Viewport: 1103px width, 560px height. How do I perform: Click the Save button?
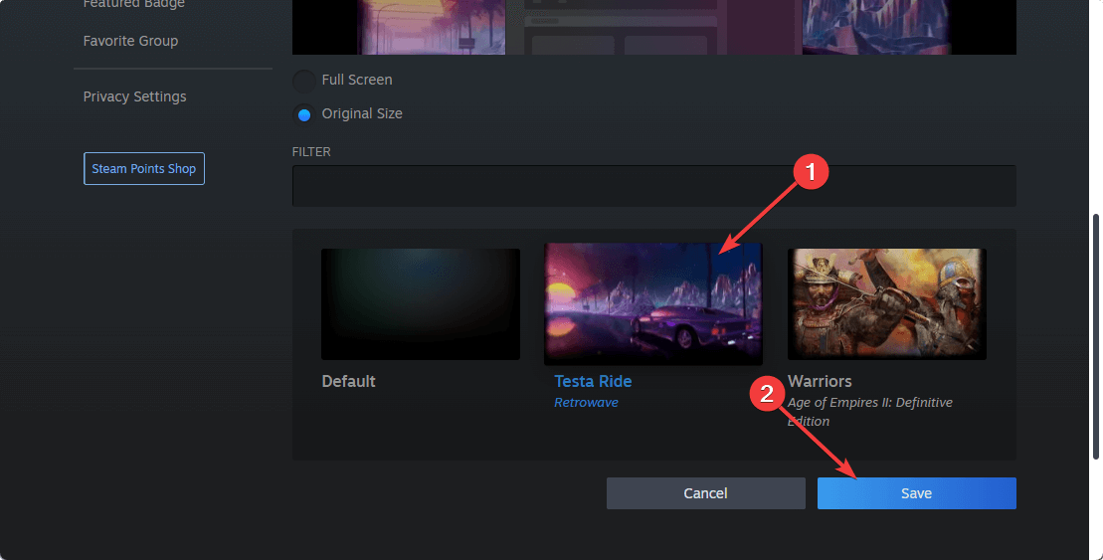tap(917, 493)
